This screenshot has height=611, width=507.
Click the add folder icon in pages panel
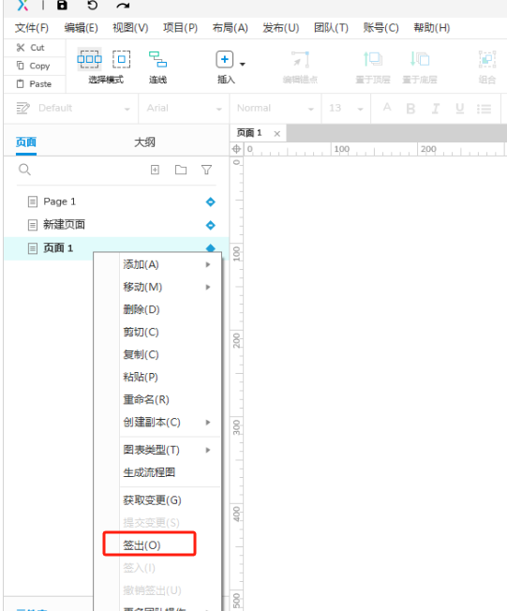[x=181, y=170]
